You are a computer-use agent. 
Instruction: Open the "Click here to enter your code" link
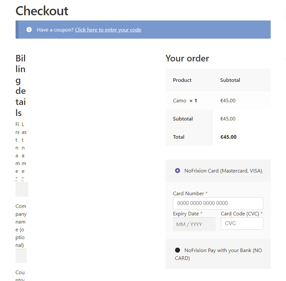[x=108, y=30]
